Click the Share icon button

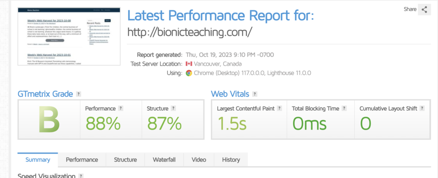[424, 9]
